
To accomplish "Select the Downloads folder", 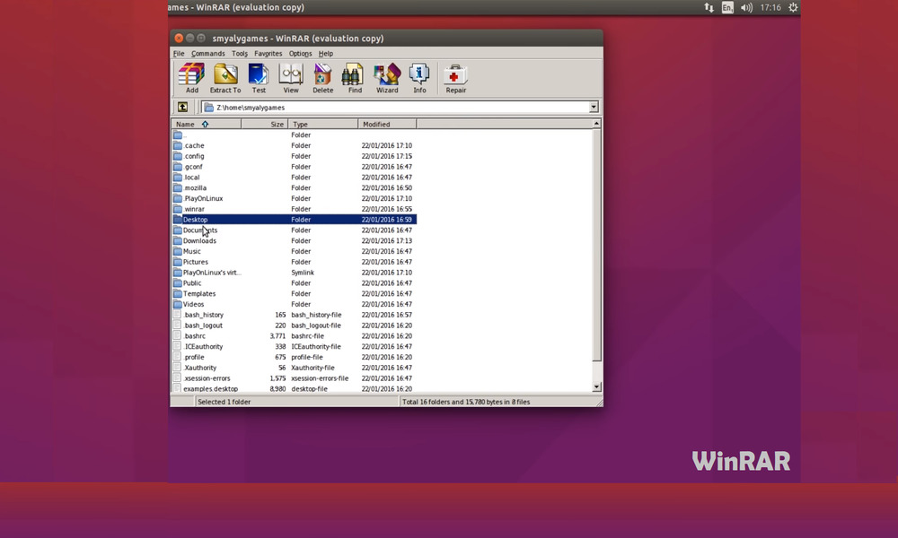I will (199, 241).
